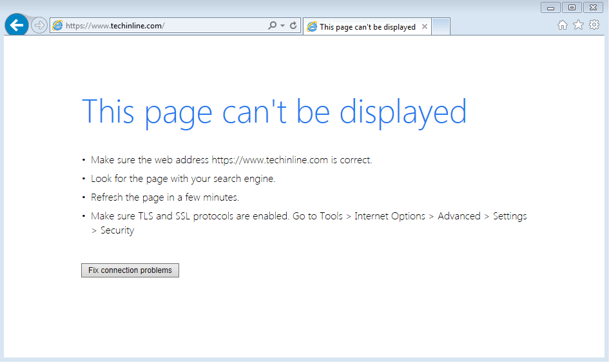Viewport: 609px width, 362px height.
Task: Click the 'This page can't be displayed' heading
Action: click(x=274, y=112)
